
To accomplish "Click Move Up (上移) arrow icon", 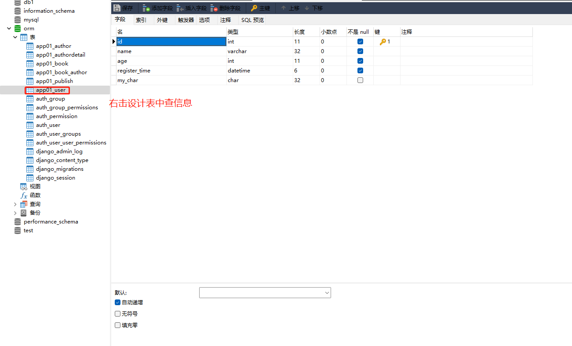I will tap(284, 8).
